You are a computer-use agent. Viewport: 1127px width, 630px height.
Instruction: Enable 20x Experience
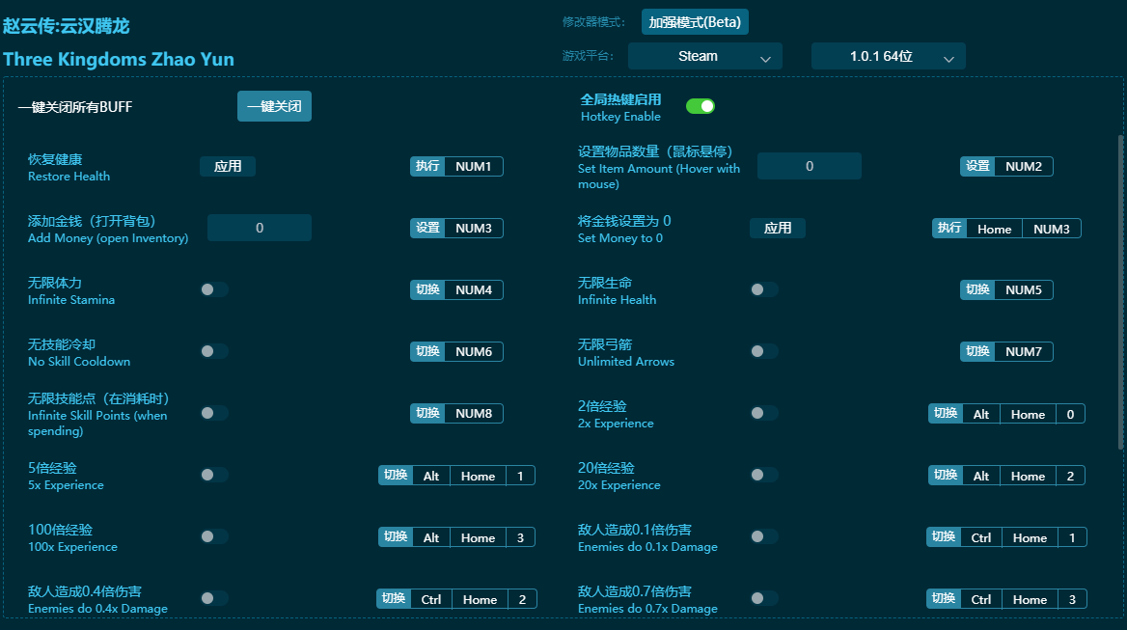pos(764,475)
